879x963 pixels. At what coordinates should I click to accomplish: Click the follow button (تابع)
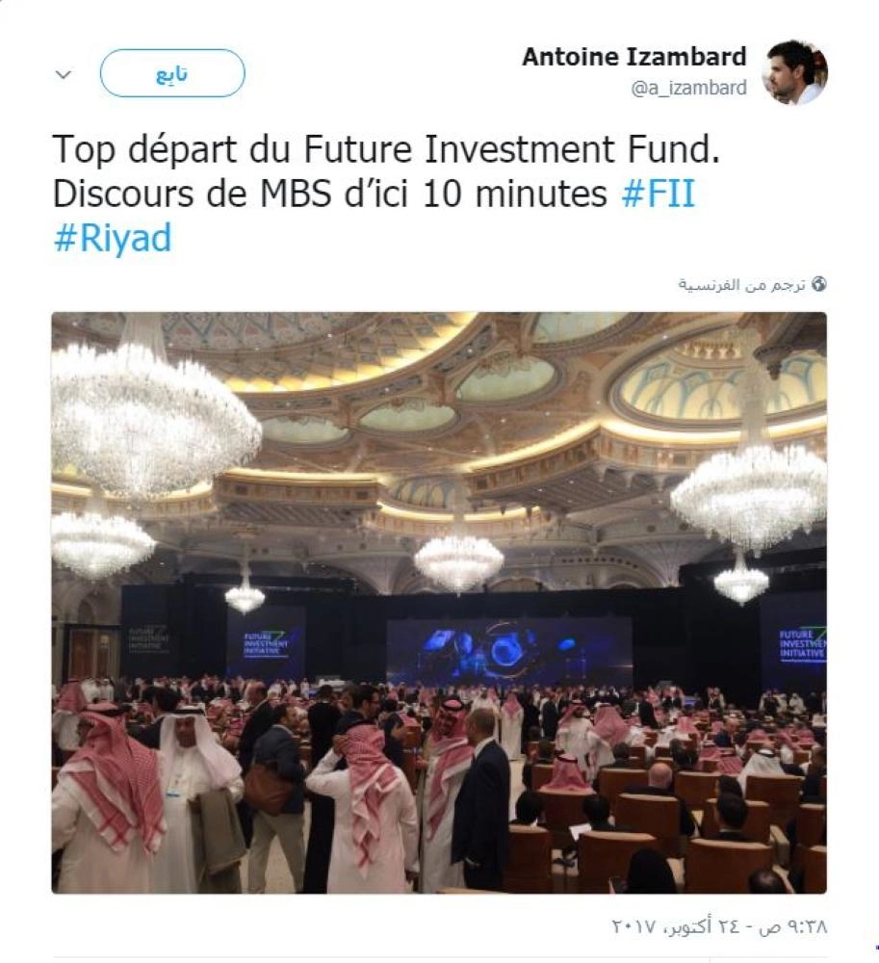[x=172, y=74]
